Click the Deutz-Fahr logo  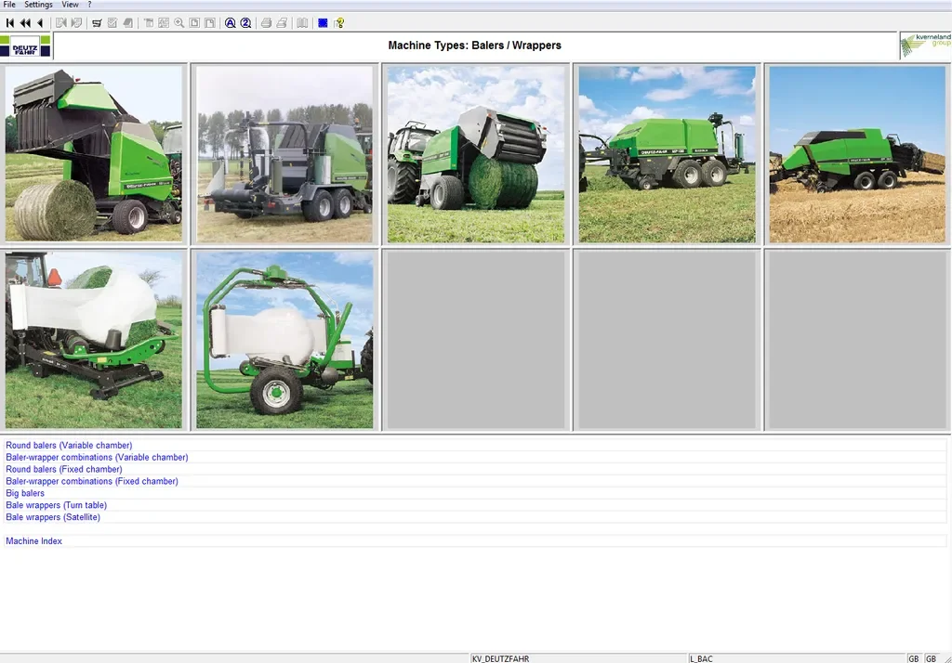pos(26,45)
